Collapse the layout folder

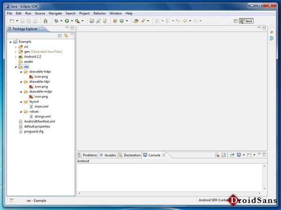click(x=21, y=101)
